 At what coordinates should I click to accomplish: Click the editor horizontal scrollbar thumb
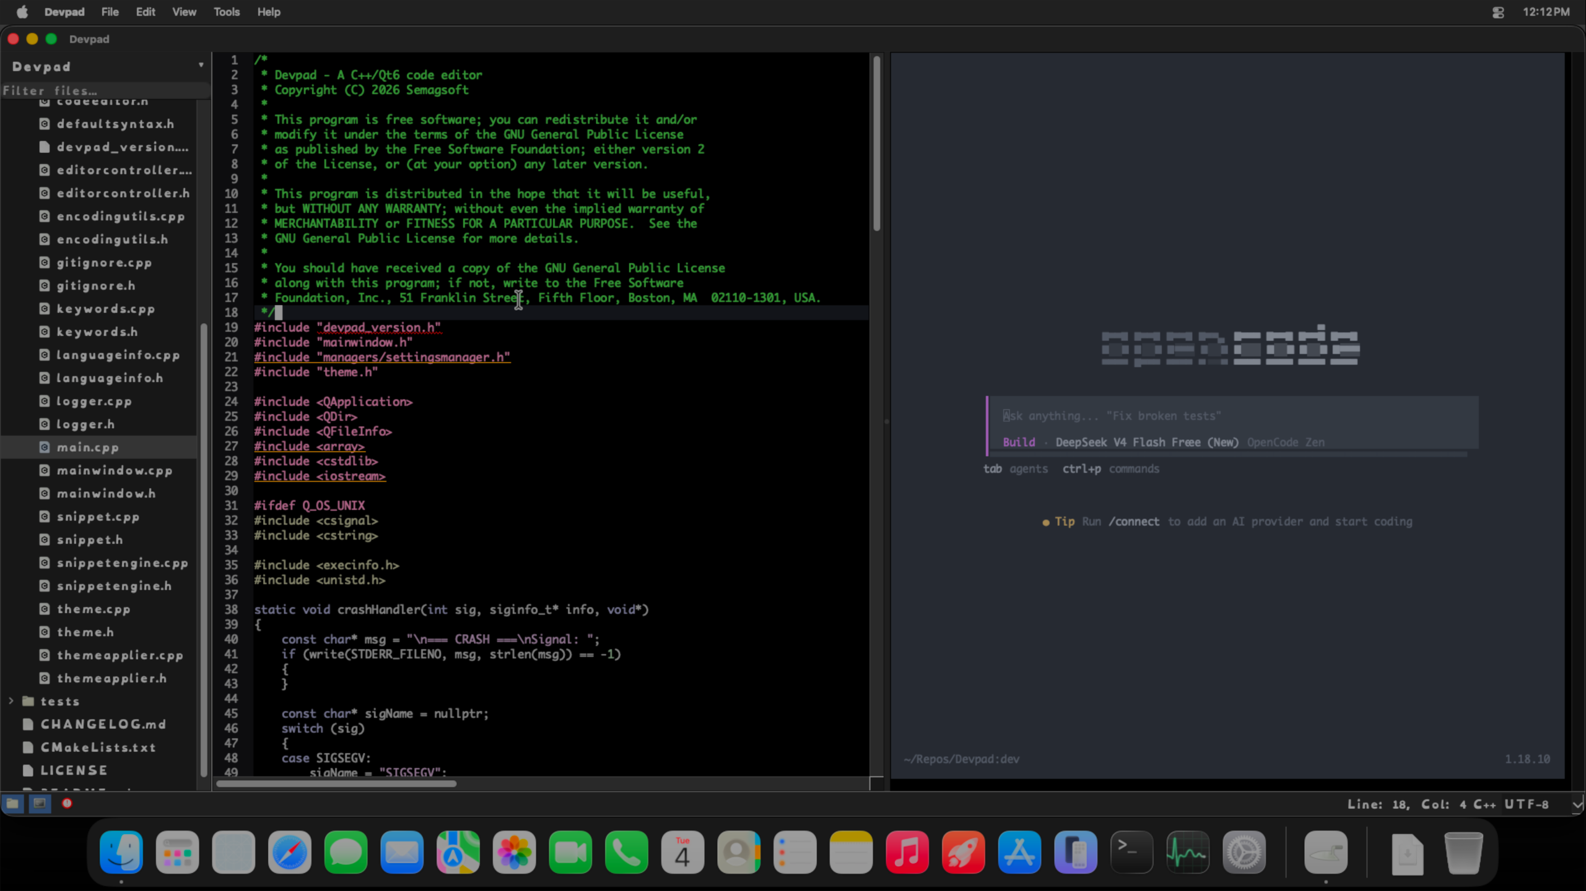point(336,783)
